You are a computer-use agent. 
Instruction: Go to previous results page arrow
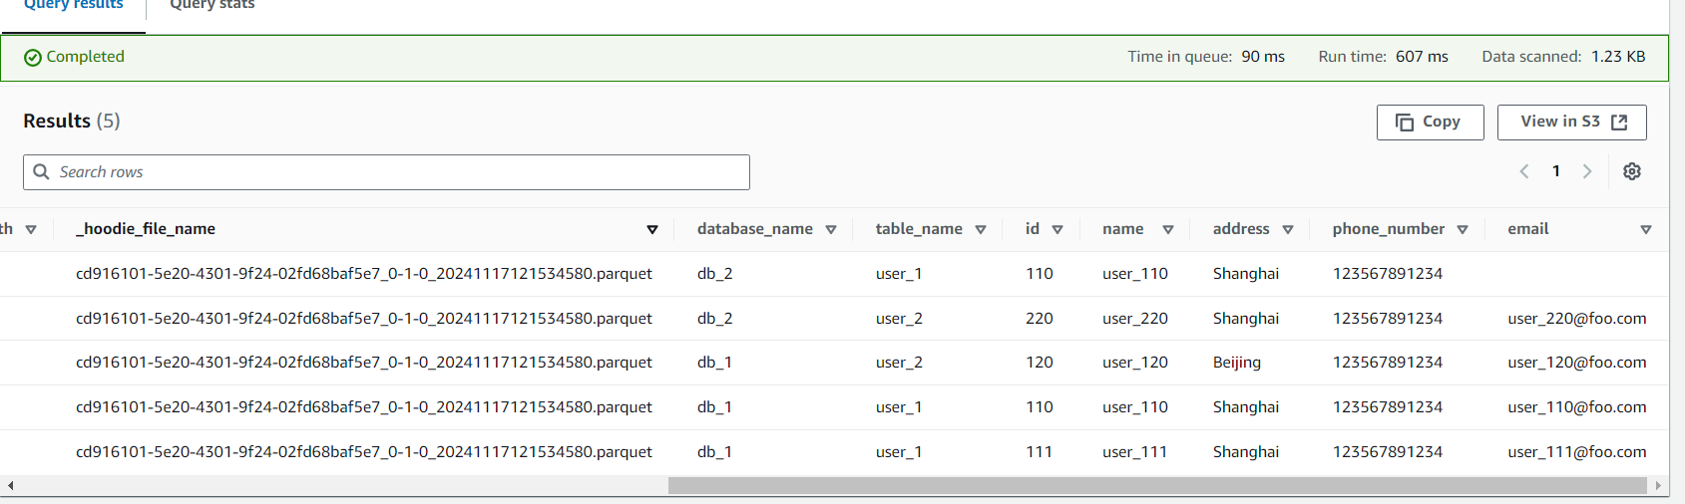pyautogui.click(x=1524, y=171)
